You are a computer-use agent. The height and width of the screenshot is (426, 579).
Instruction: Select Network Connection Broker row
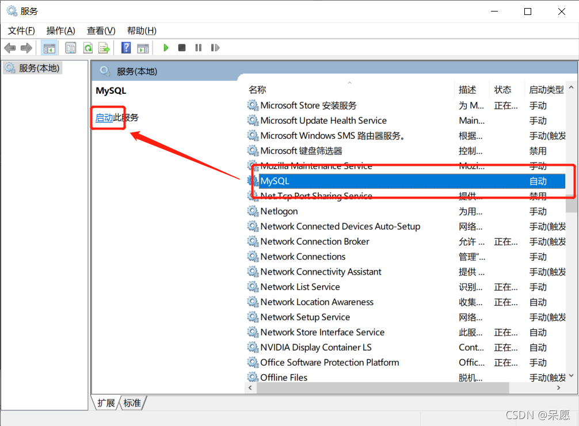pos(406,242)
